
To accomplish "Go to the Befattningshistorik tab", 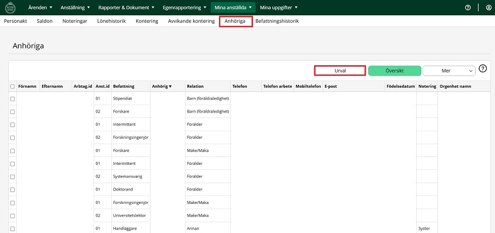I will tap(277, 21).
